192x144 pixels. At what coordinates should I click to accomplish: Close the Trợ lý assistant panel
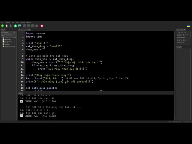pyautogui.click(x=181, y=47)
